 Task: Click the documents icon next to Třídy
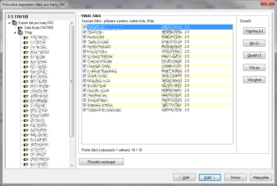pos(20,33)
